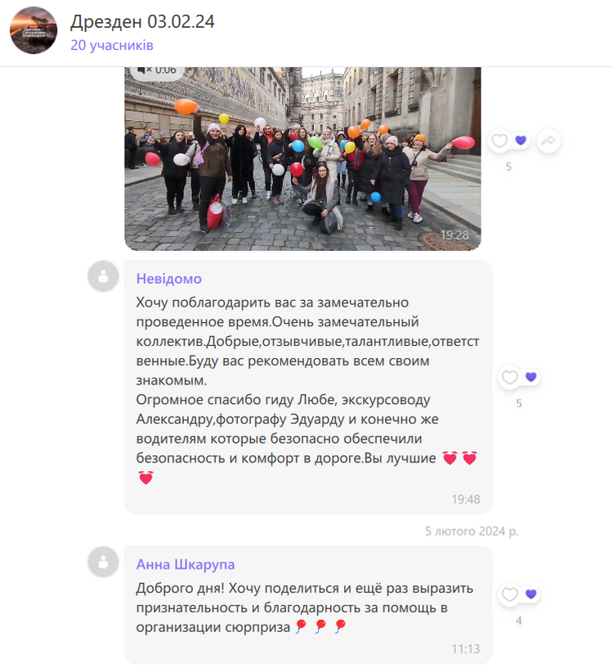Play the group video with balloons
This screenshot has height=668, width=613.
coord(302,159)
